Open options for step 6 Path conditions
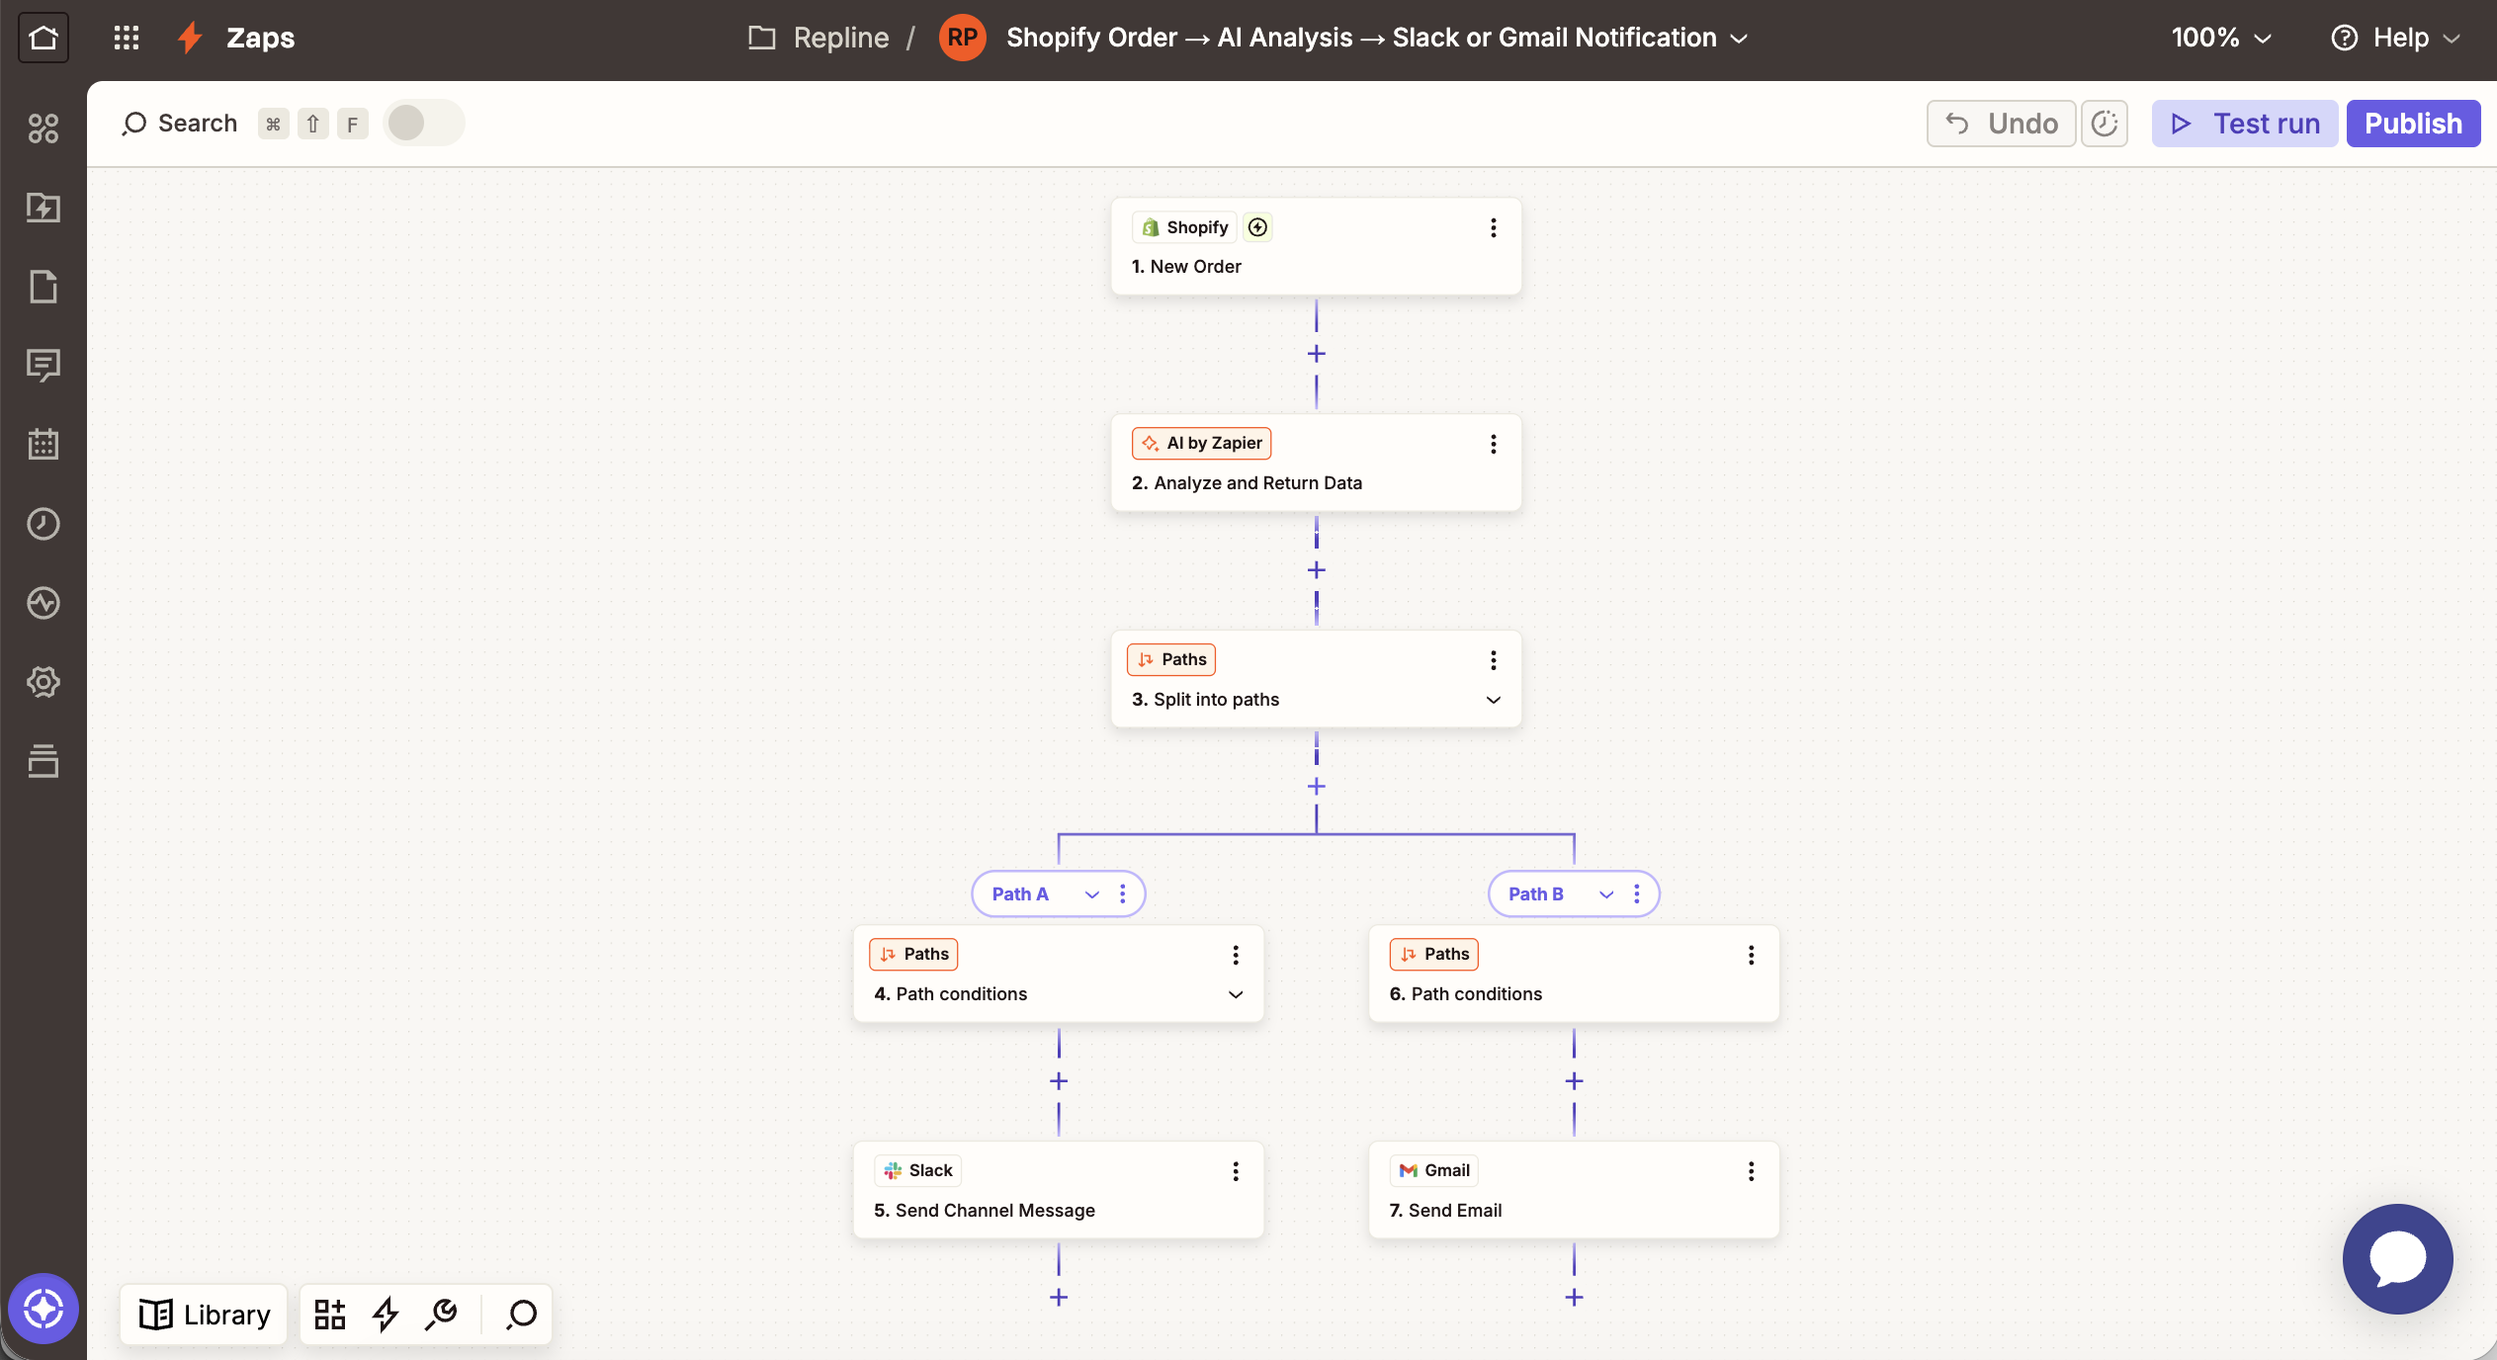The height and width of the screenshot is (1360, 2497). [1752, 955]
